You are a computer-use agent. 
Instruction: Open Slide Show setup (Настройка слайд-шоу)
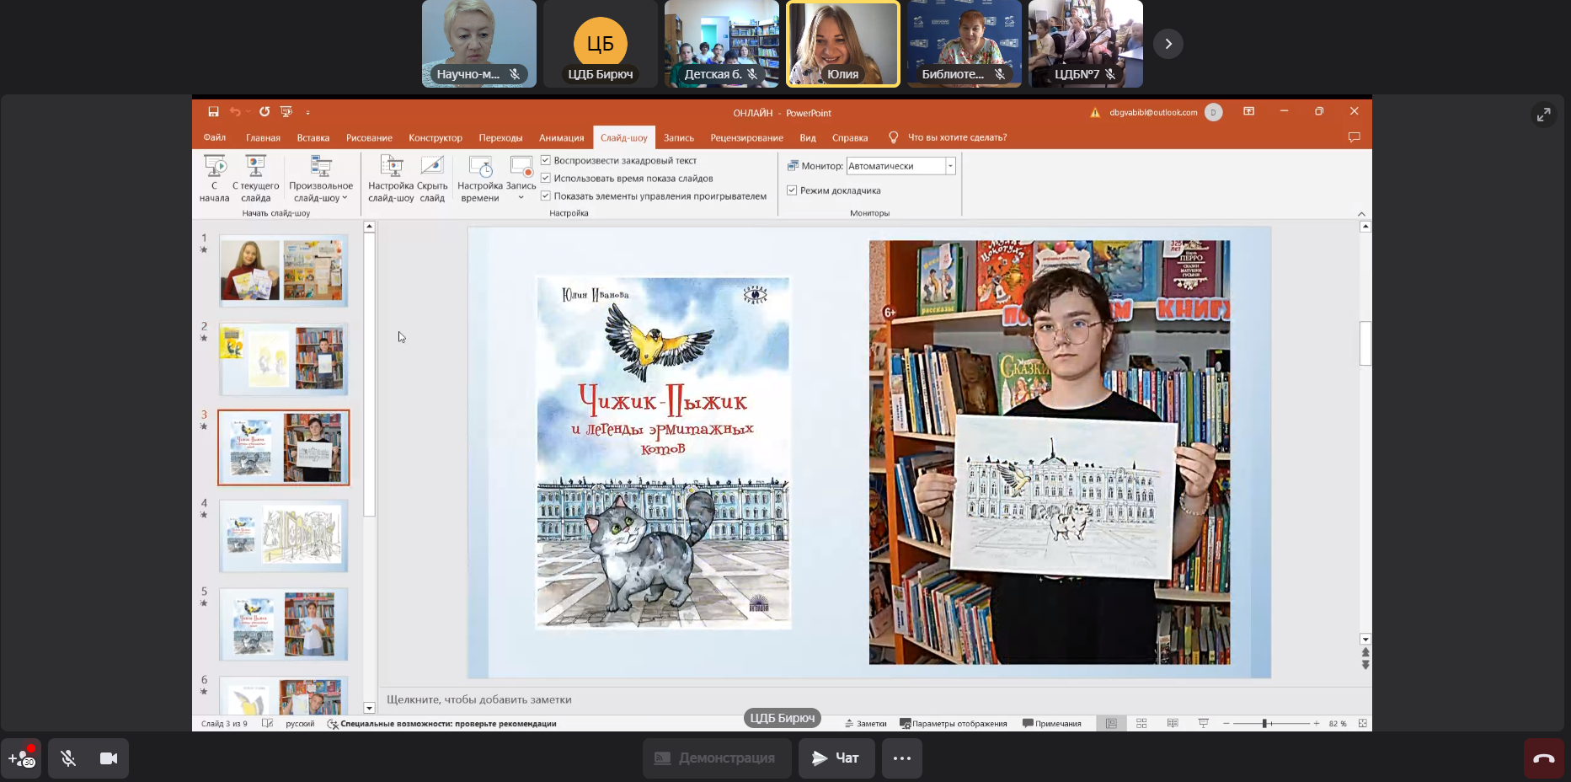[x=391, y=179]
